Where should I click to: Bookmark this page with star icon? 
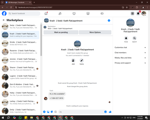127,7
